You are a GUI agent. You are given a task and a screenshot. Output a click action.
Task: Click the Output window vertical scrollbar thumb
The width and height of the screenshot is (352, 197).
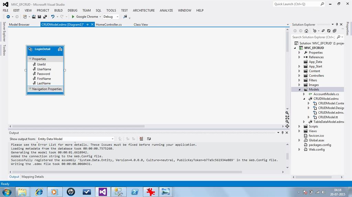tap(287, 156)
